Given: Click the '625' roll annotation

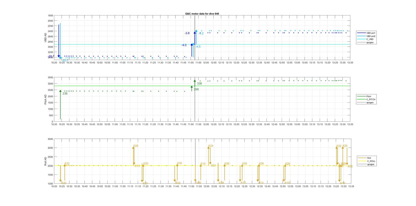Looking at the screenshot, I should (x=345, y=146).
